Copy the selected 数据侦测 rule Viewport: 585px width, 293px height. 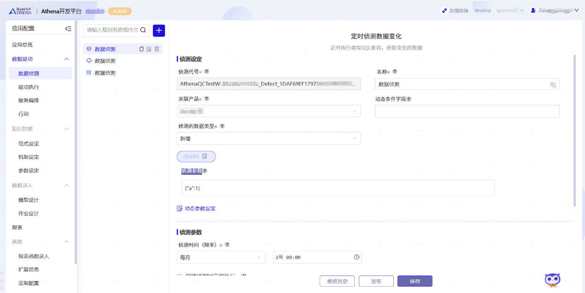(x=141, y=49)
